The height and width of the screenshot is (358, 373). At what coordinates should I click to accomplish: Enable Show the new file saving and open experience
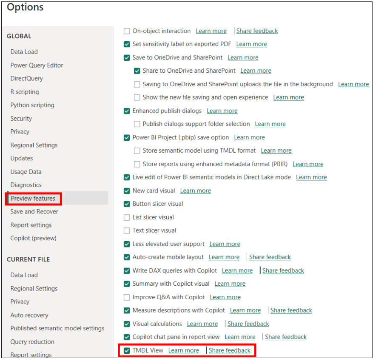[137, 97]
